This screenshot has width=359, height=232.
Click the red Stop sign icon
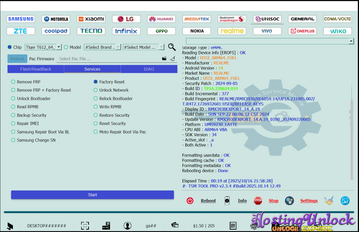[258, 201]
